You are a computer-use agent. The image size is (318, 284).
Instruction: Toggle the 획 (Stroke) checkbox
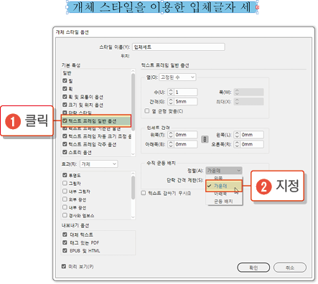pos(65,89)
